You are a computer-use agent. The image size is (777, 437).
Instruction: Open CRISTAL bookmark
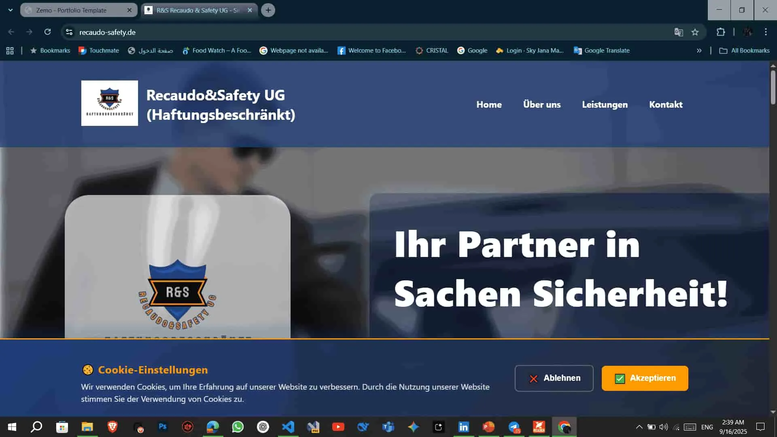(x=432, y=51)
